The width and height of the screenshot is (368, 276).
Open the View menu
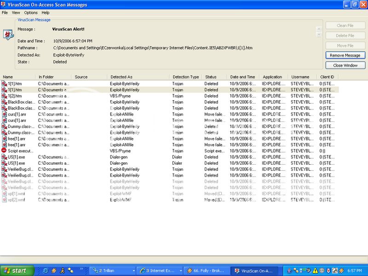(x=16, y=13)
